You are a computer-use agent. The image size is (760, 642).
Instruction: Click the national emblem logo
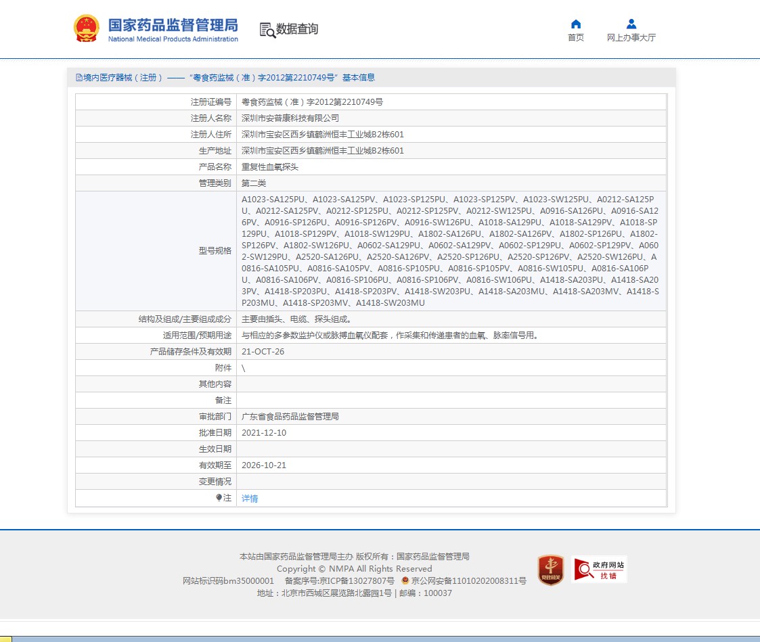[x=86, y=28]
